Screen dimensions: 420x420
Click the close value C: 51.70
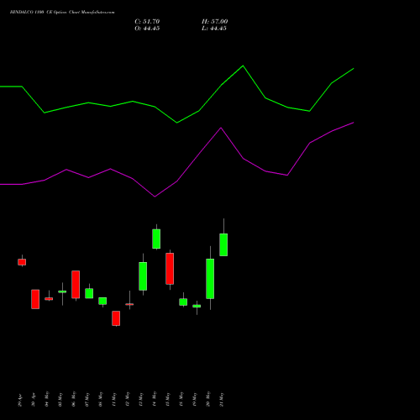[147, 22]
